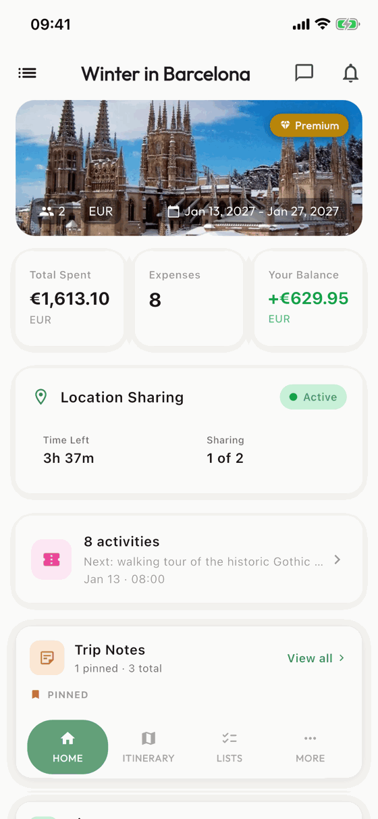
Task: Tap the Premium badge button
Action: tap(309, 126)
